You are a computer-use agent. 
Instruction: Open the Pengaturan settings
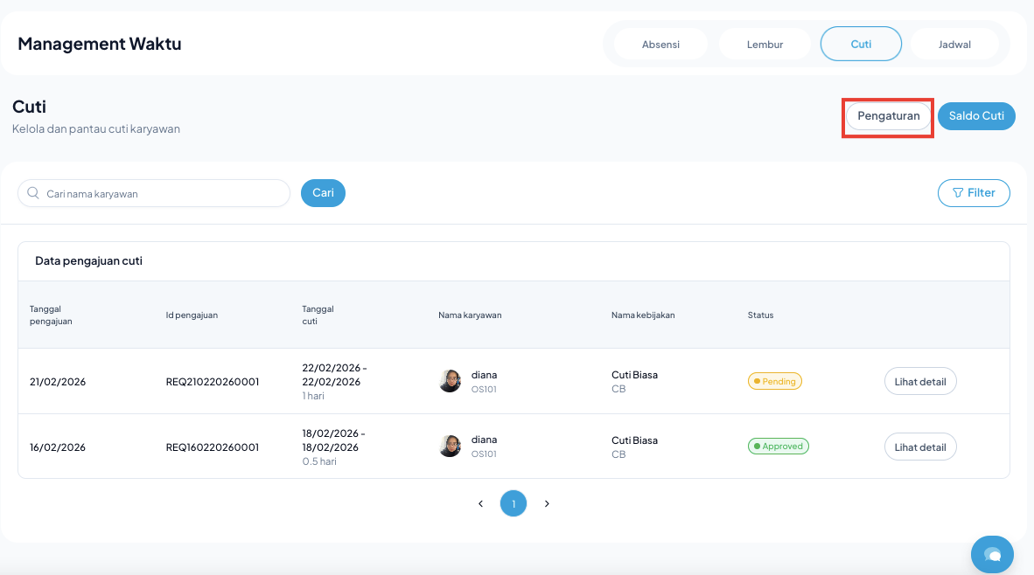(x=888, y=116)
